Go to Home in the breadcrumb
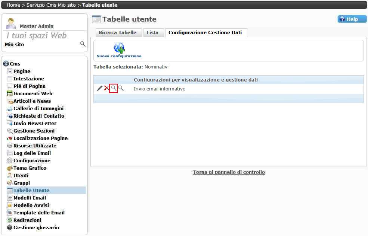 pos(13,5)
